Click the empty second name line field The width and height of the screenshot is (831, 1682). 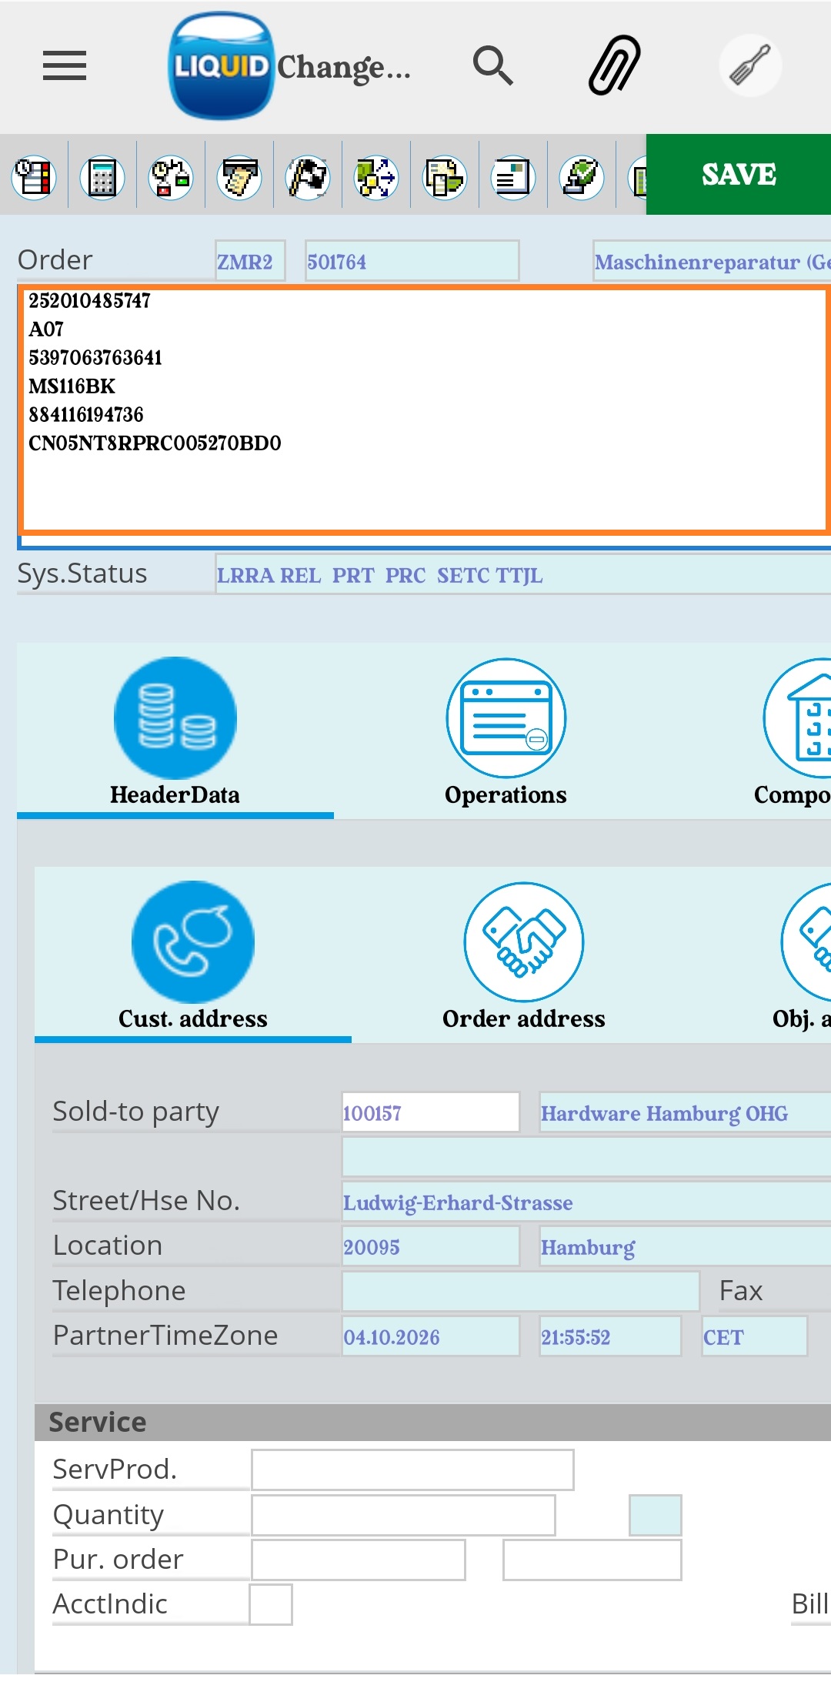point(586,1157)
